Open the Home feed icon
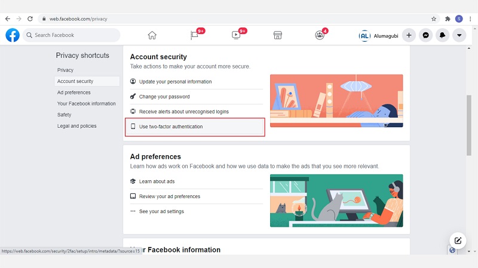 [x=152, y=35]
